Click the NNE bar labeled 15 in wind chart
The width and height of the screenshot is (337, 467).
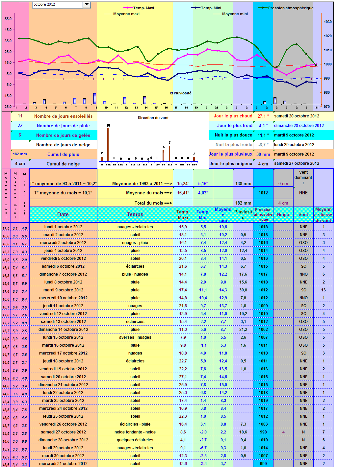point(108,144)
